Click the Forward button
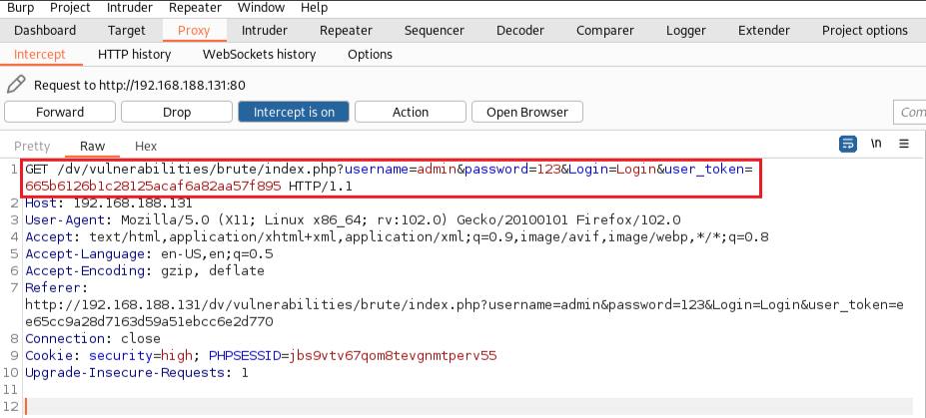 [x=60, y=112]
